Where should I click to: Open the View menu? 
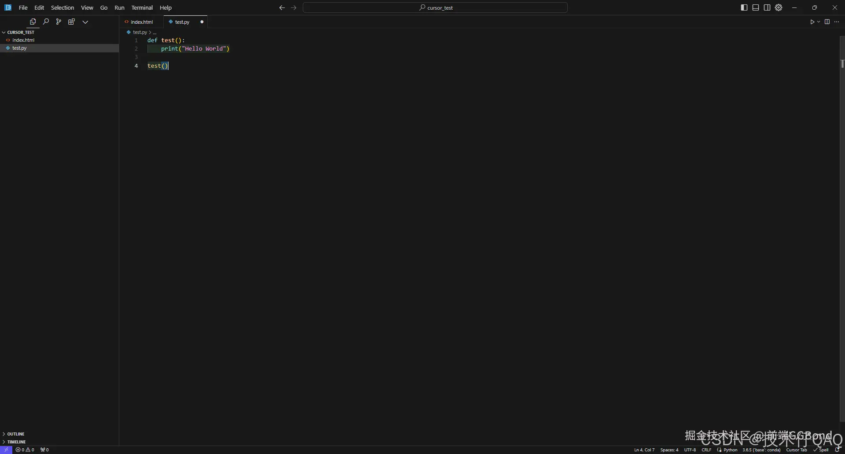point(87,7)
